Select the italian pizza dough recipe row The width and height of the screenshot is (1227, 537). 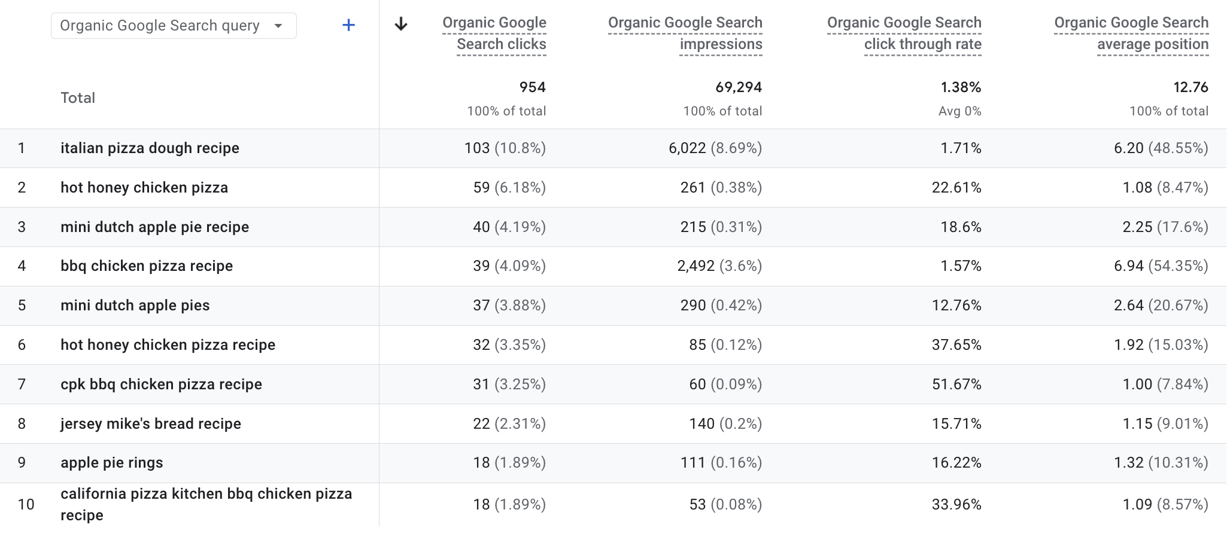point(150,148)
